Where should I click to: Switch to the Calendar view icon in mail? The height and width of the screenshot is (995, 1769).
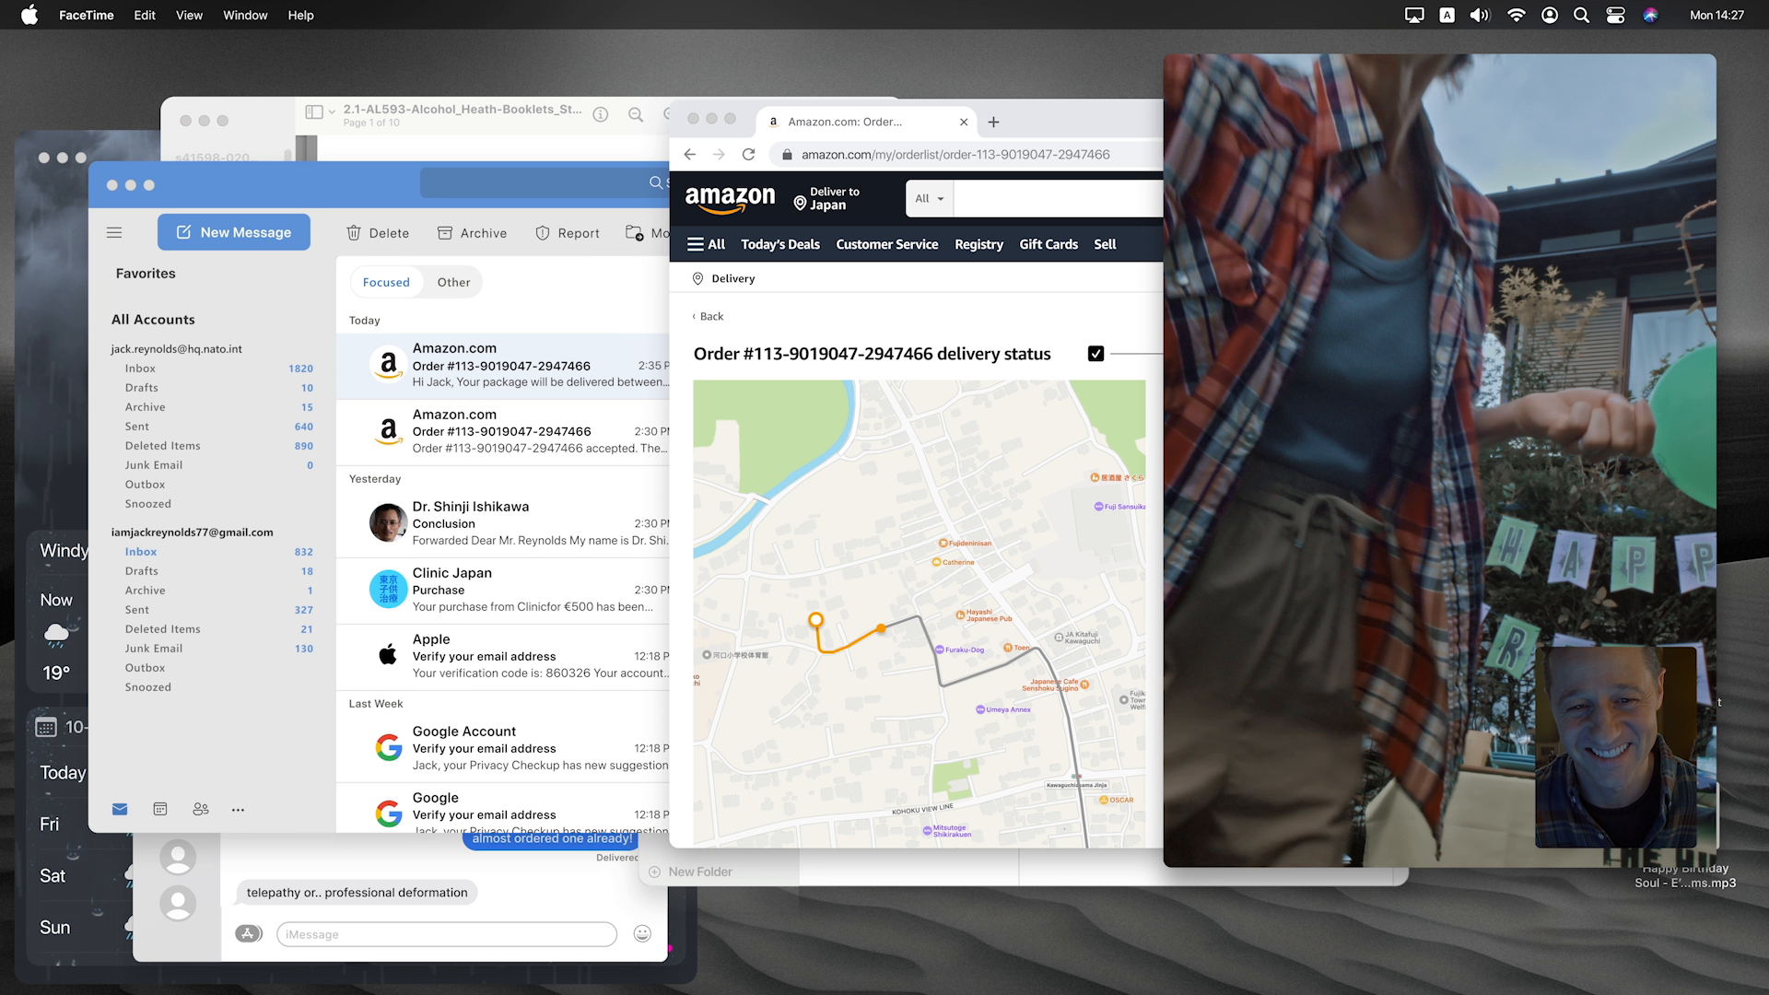(160, 809)
